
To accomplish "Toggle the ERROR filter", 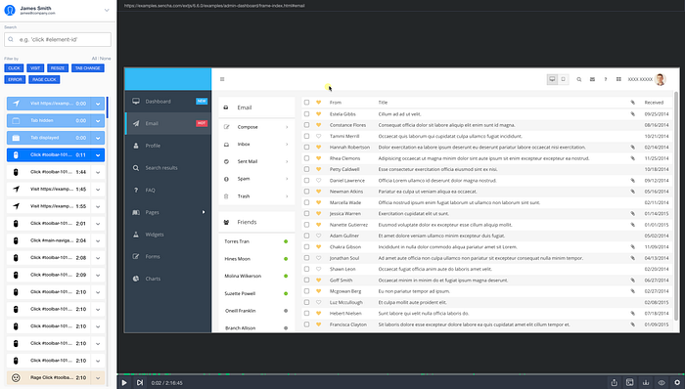I will (x=15, y=79).
